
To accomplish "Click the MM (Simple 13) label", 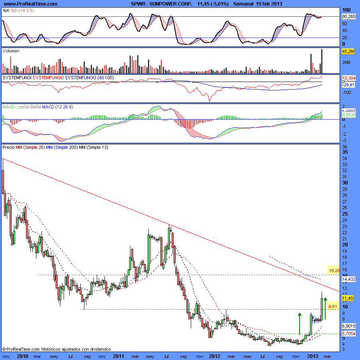I will 94,147.
